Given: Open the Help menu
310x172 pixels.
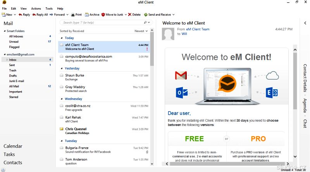Looking at the screenshot, I should (x=60, y=9).
